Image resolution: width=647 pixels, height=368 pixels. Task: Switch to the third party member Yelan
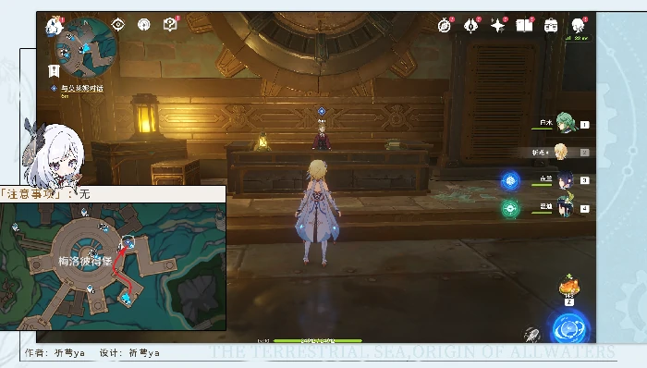[x=565, y=180]
